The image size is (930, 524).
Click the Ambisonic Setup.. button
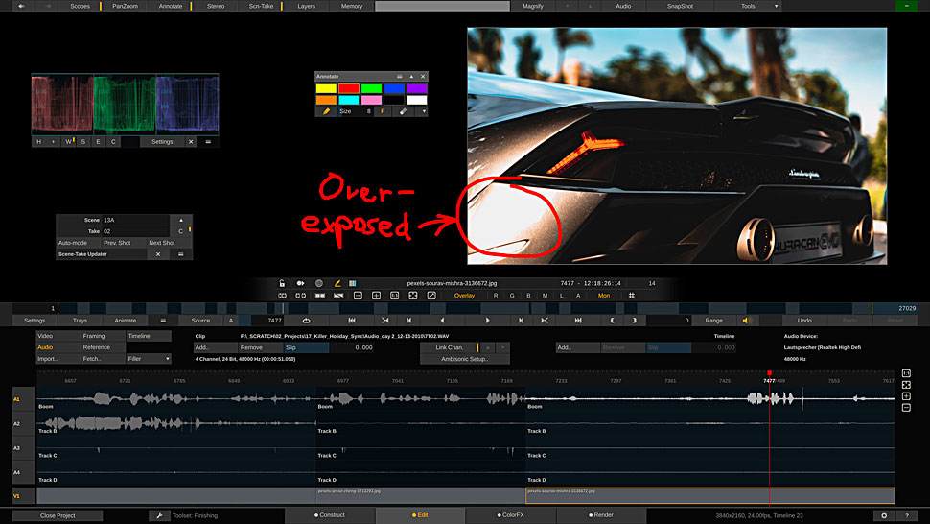[464, 359]
